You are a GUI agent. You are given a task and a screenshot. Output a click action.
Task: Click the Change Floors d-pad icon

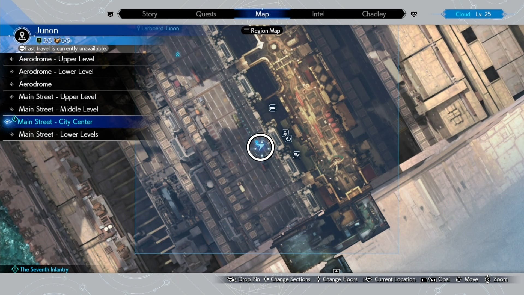coord(318,279)
